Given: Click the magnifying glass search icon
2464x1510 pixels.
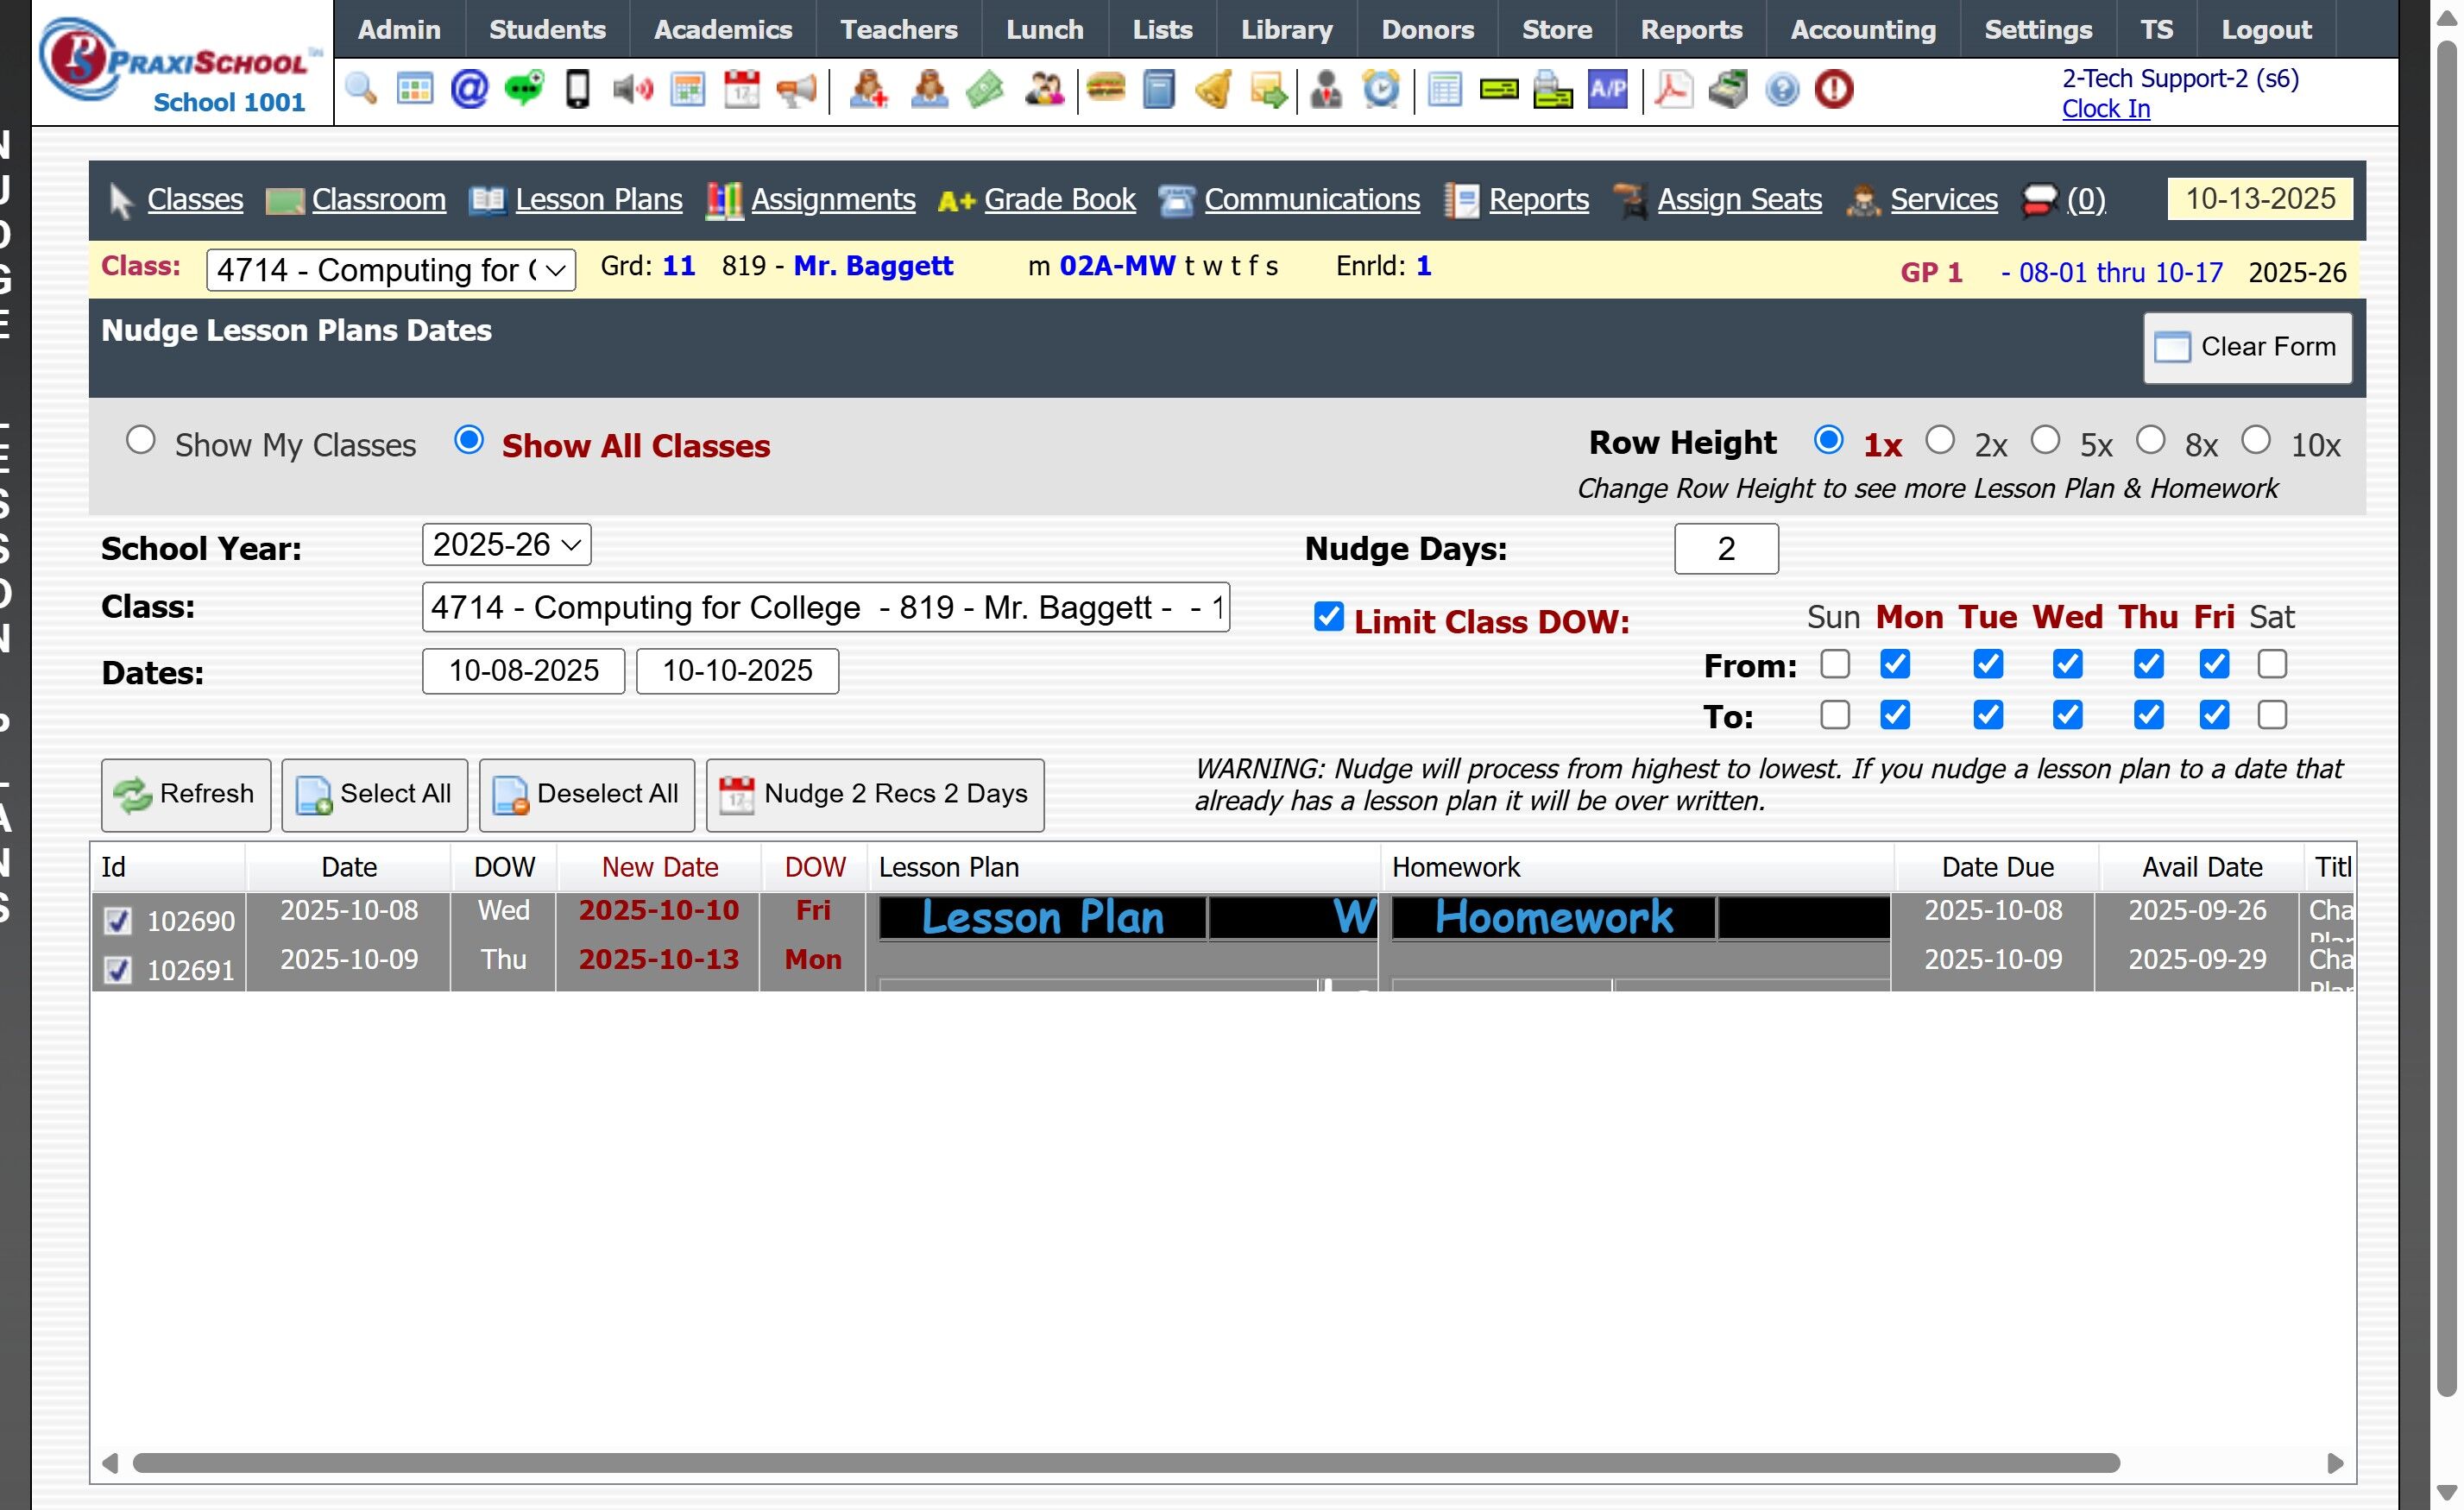Looking at the screenshot, I should pyautogui.click(x=361, y=90).
